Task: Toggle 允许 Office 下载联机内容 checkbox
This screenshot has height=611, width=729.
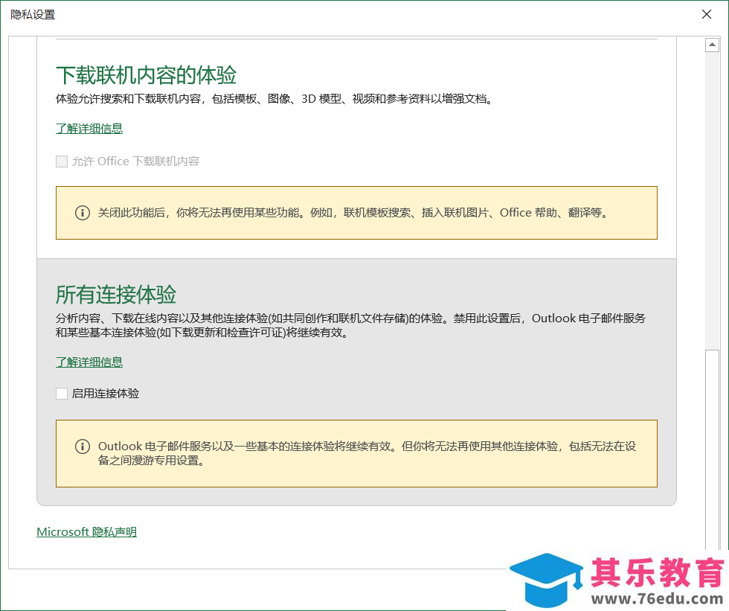Action: click(61, 161)
